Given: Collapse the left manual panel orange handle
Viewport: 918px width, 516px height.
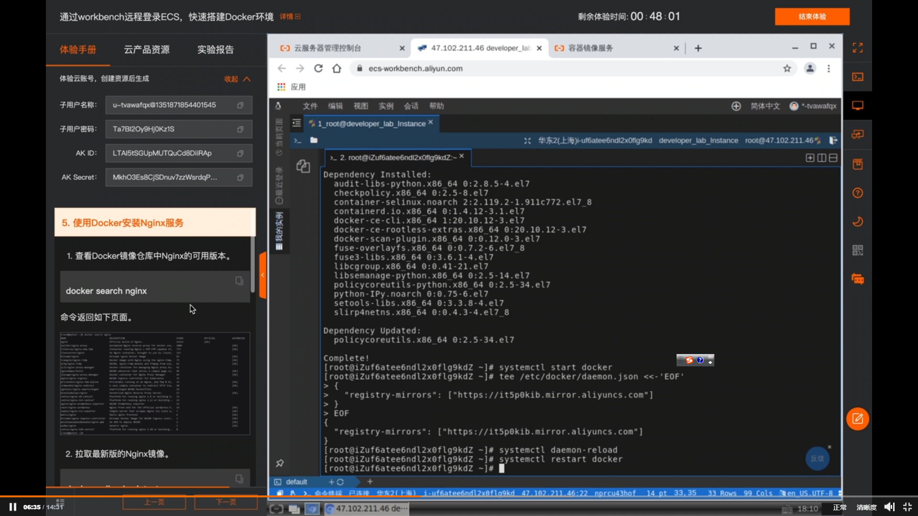Looking at the screenshot, I should coord(262,275).
